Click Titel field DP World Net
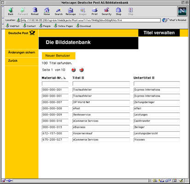Image resolution: width=190 pixels, height=184 pixels. [x=101, y=102]
